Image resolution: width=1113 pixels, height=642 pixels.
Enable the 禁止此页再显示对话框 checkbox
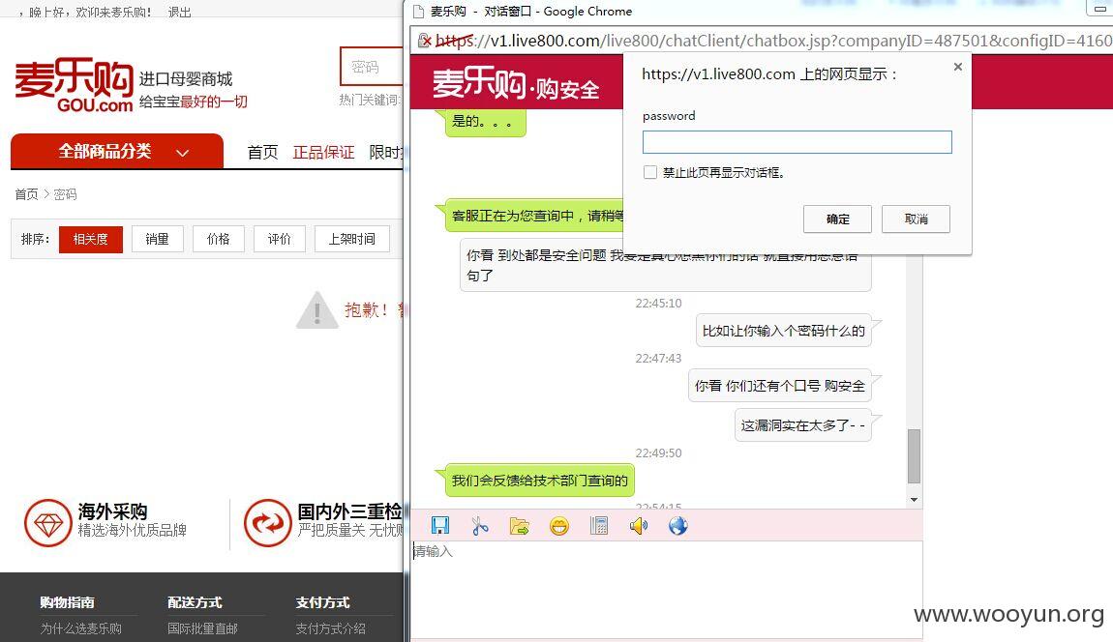(x=650, y=172)
